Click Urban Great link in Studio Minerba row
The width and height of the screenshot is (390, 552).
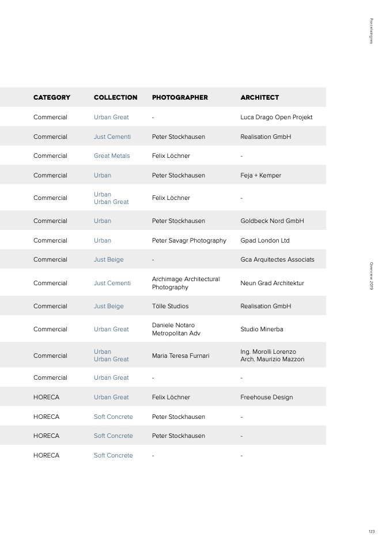[x=111, y=329]
